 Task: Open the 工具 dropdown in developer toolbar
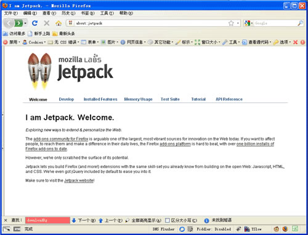231,42
